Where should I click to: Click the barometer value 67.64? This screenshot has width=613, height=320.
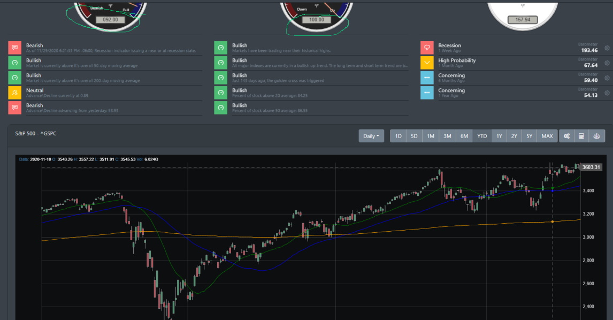[591, 65]
